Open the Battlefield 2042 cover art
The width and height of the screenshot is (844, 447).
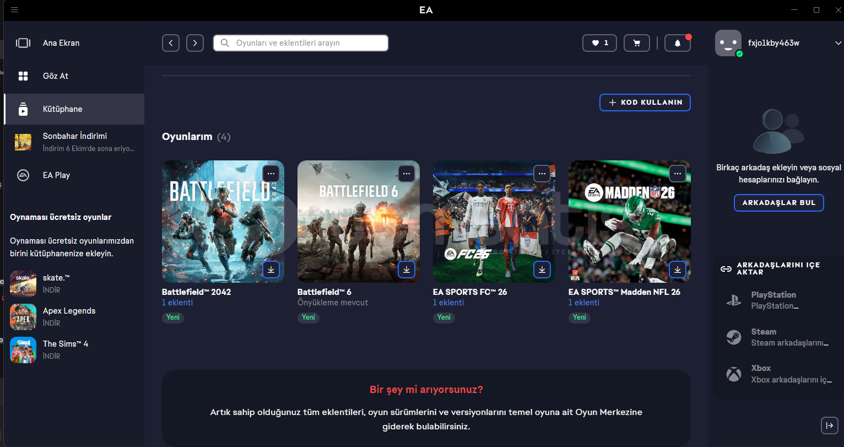[x=223, y=222]
